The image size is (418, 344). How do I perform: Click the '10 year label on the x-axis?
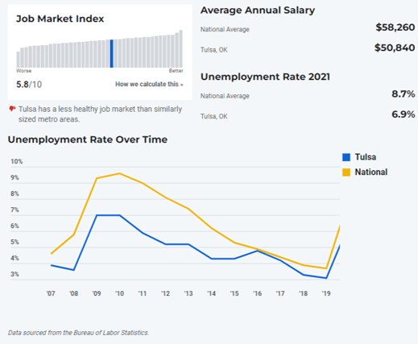pyautogui.click(x=119, y=293)
